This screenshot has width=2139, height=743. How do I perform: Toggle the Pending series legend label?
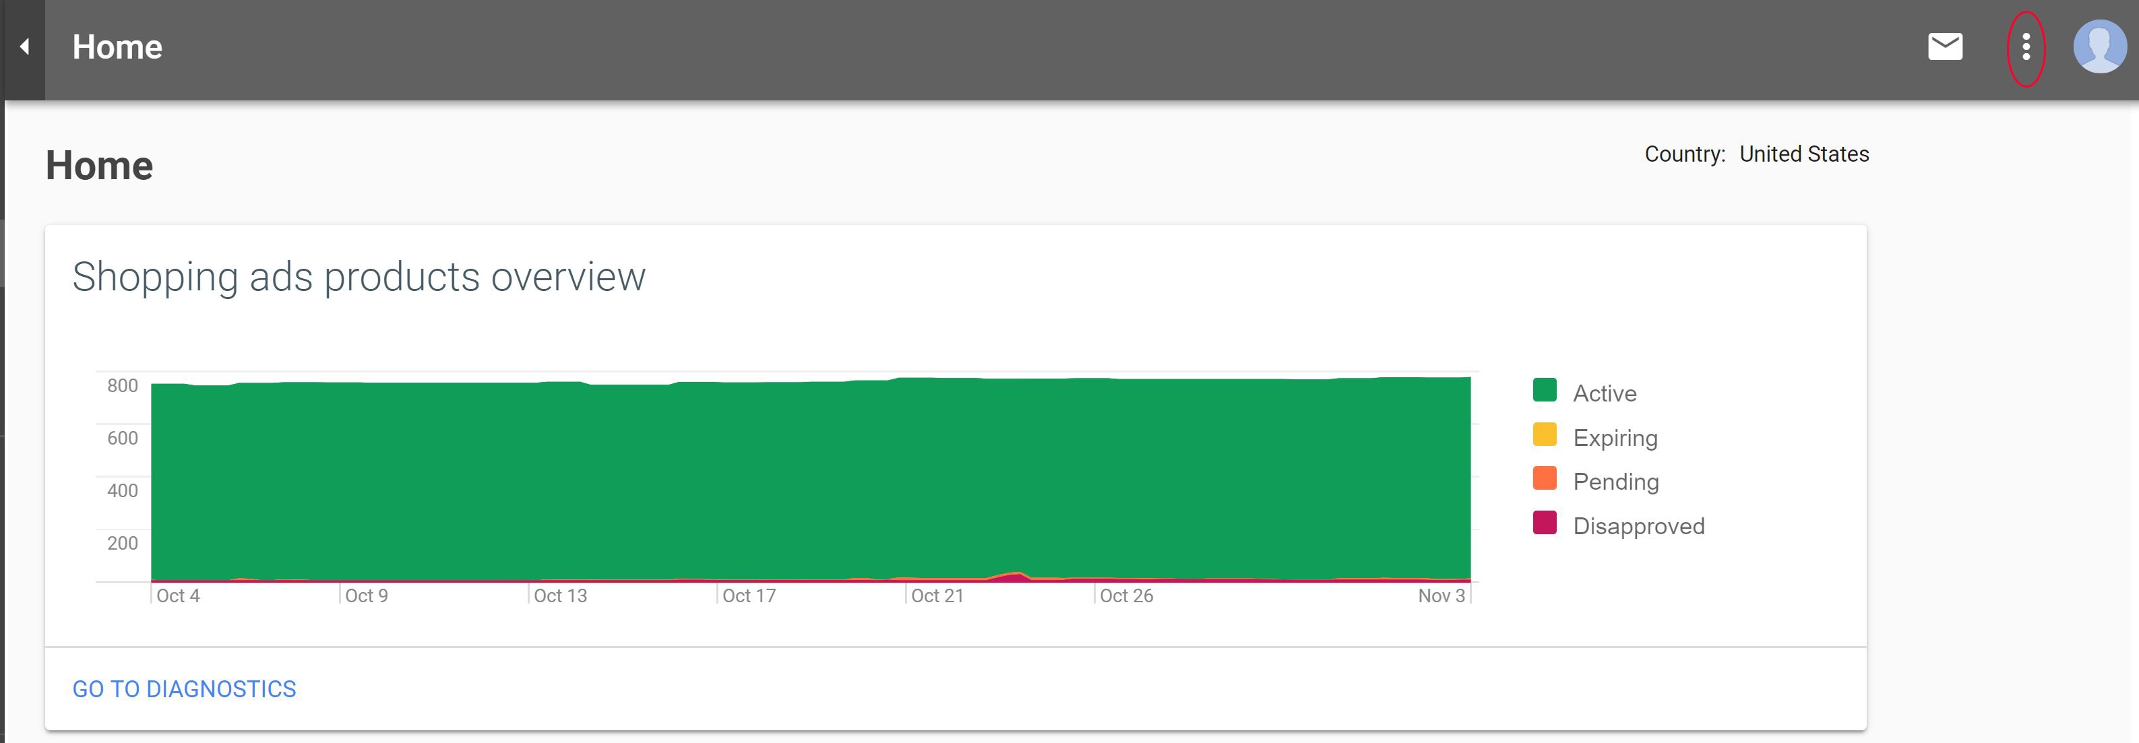[1616, 482]
